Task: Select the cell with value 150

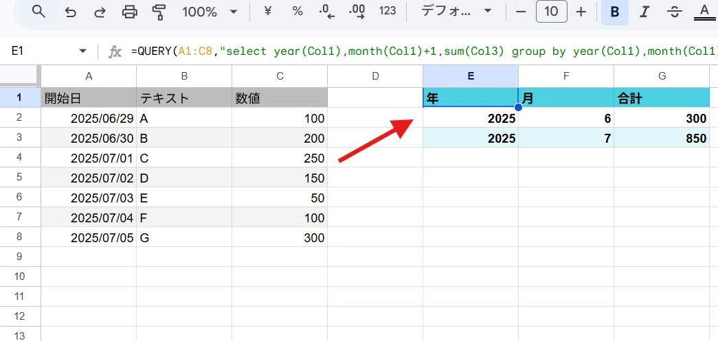Action: (x=280, y=177)
